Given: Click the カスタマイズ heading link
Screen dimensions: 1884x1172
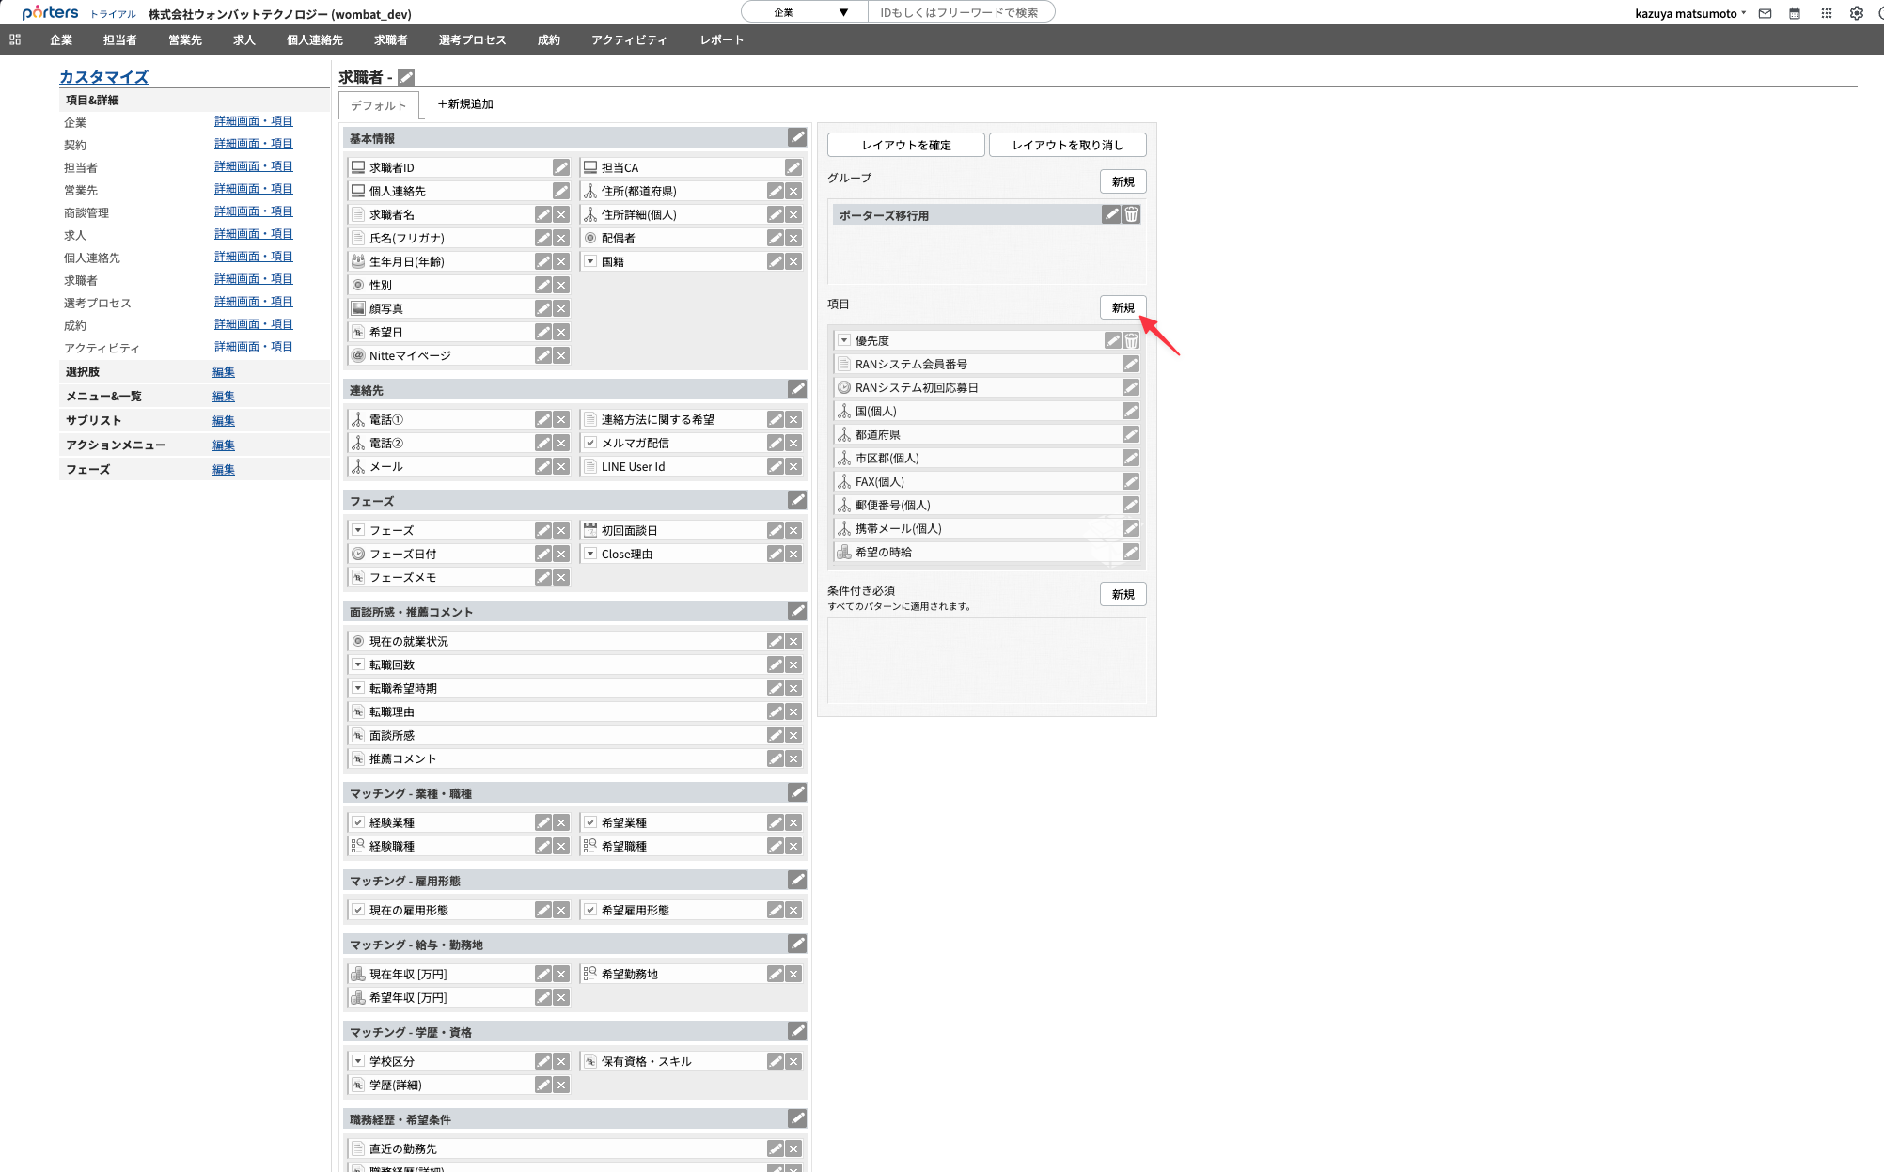Looking at the screenshot, I should click(103, 77).
